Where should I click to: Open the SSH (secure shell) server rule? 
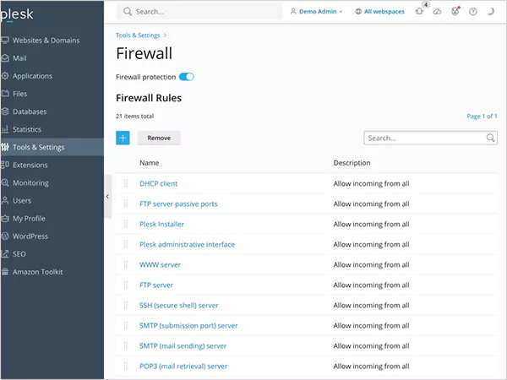pyautogui.click(x=179, y=306)
